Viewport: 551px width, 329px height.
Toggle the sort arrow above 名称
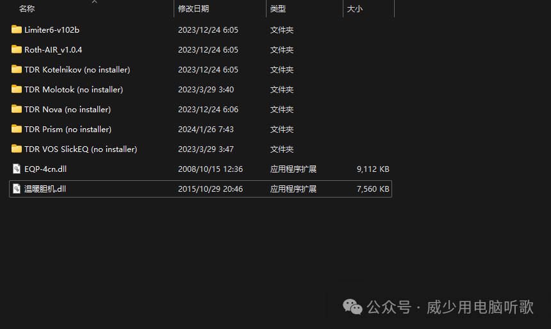tap(94, 2)
